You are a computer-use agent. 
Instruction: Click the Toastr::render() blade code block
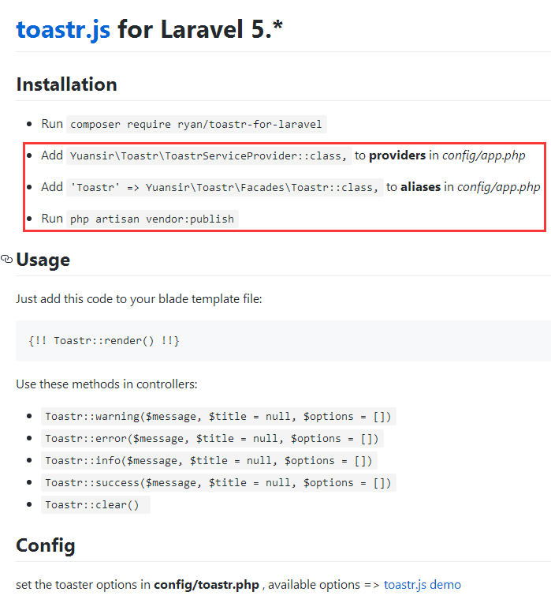tap(283, 341)
